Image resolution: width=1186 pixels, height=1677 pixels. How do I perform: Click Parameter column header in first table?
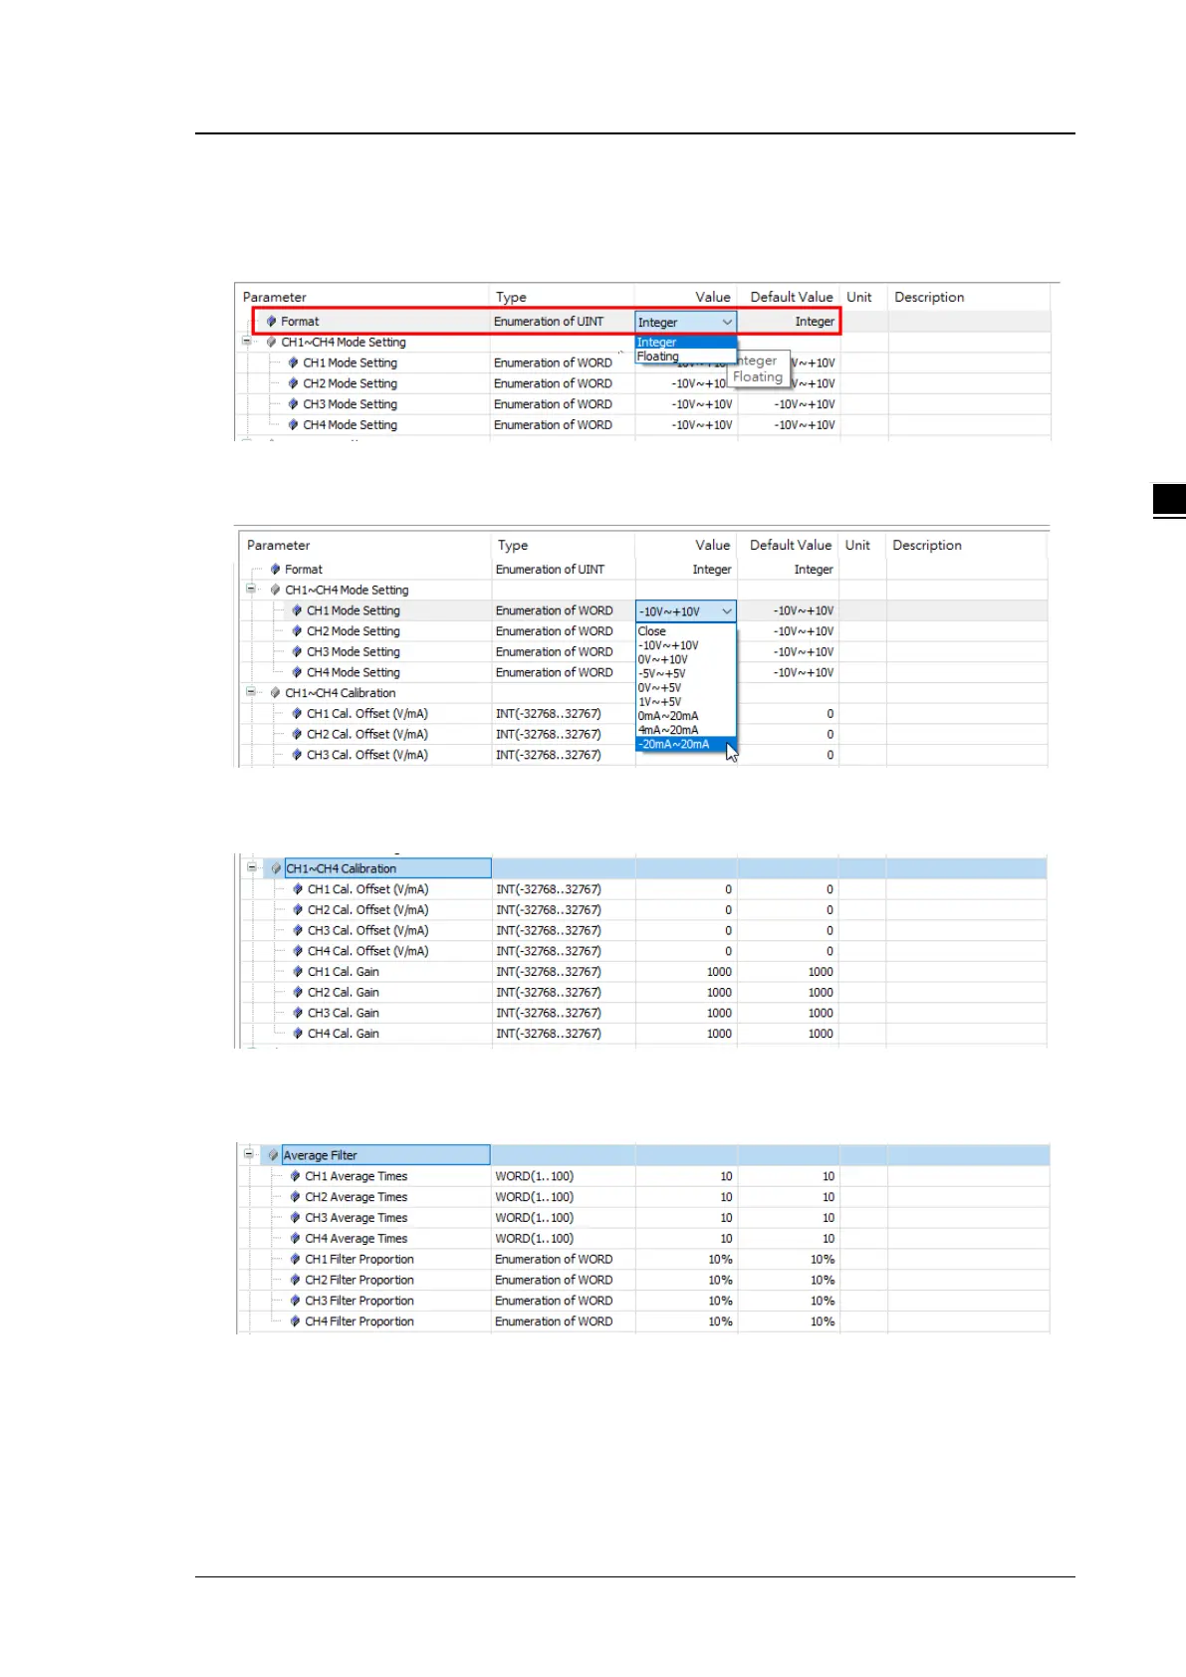[x=275, y=297]
